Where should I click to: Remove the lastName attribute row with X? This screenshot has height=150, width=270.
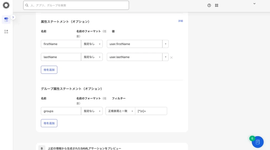pyautogui.click(x=171, y=57)
